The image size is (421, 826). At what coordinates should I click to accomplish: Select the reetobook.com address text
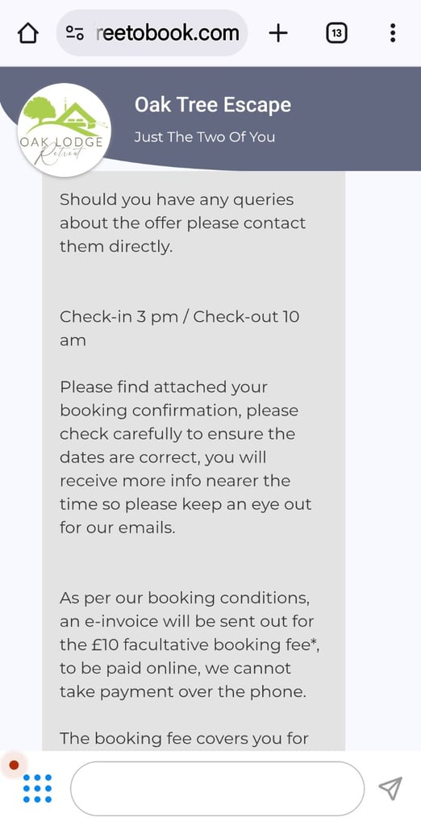[168, 33]
